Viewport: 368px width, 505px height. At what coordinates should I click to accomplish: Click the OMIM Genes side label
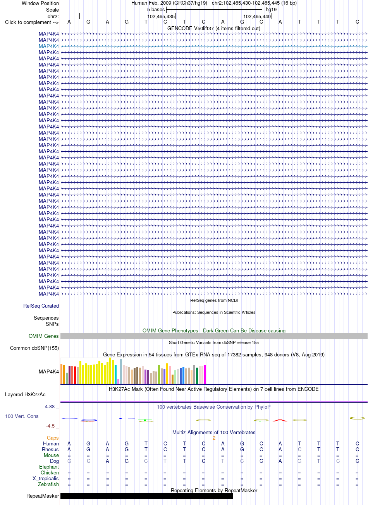[44, 336]
